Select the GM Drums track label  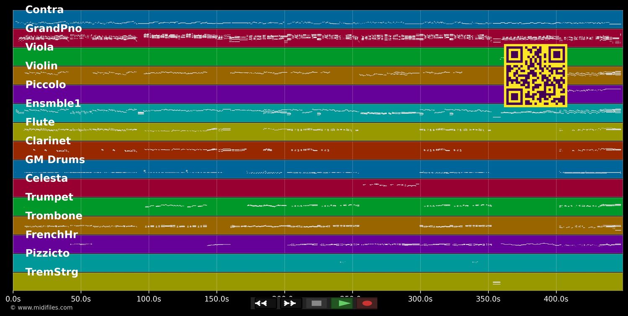pyautogui.click(x=55, y=160)
